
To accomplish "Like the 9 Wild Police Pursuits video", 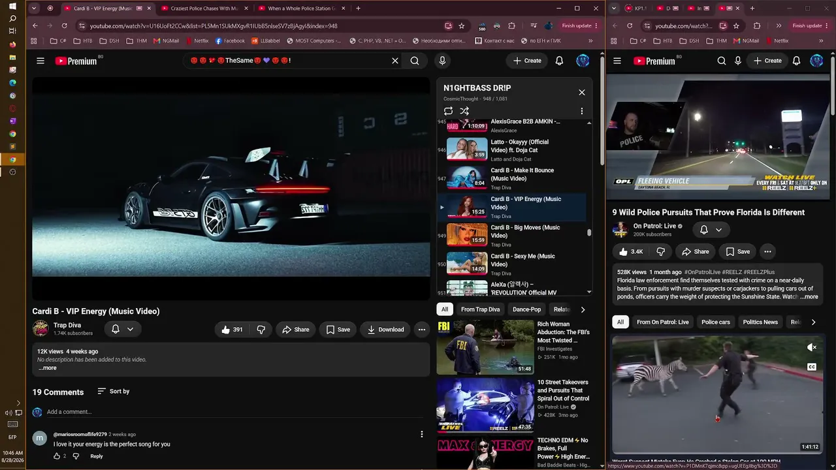I will tap(631, 251).
